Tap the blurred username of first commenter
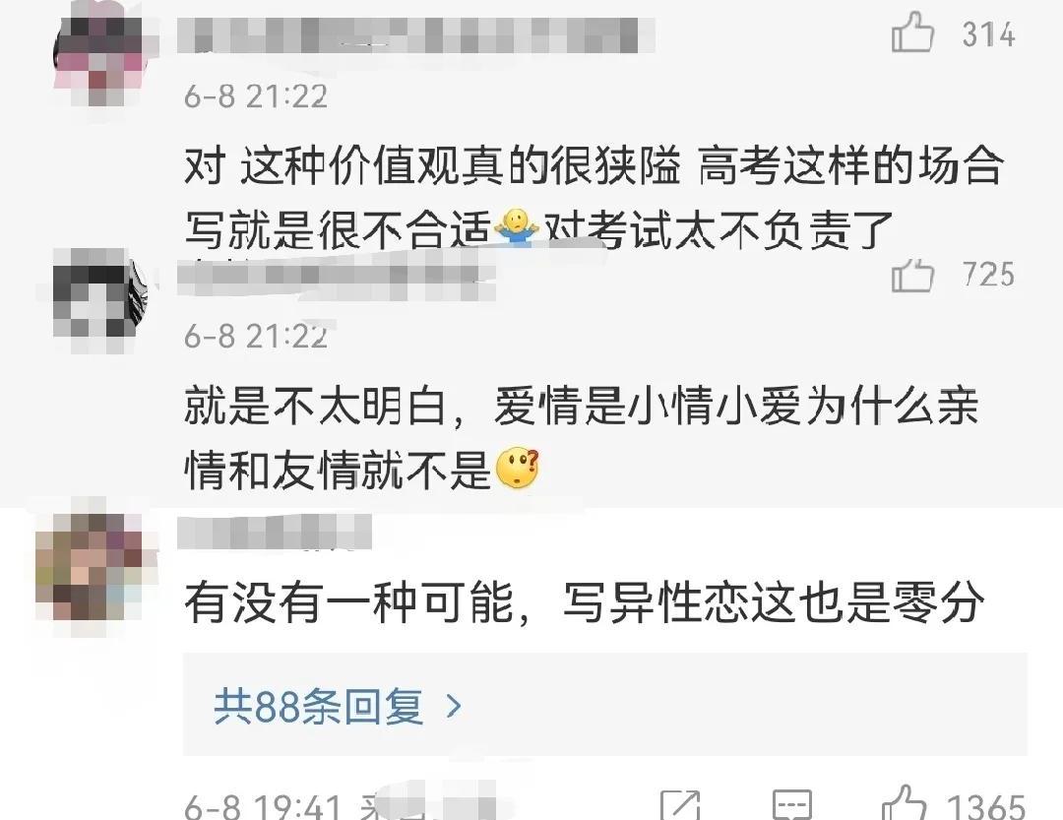Image resolution: width=1063 pixels, height=820 pixels. 415,35
